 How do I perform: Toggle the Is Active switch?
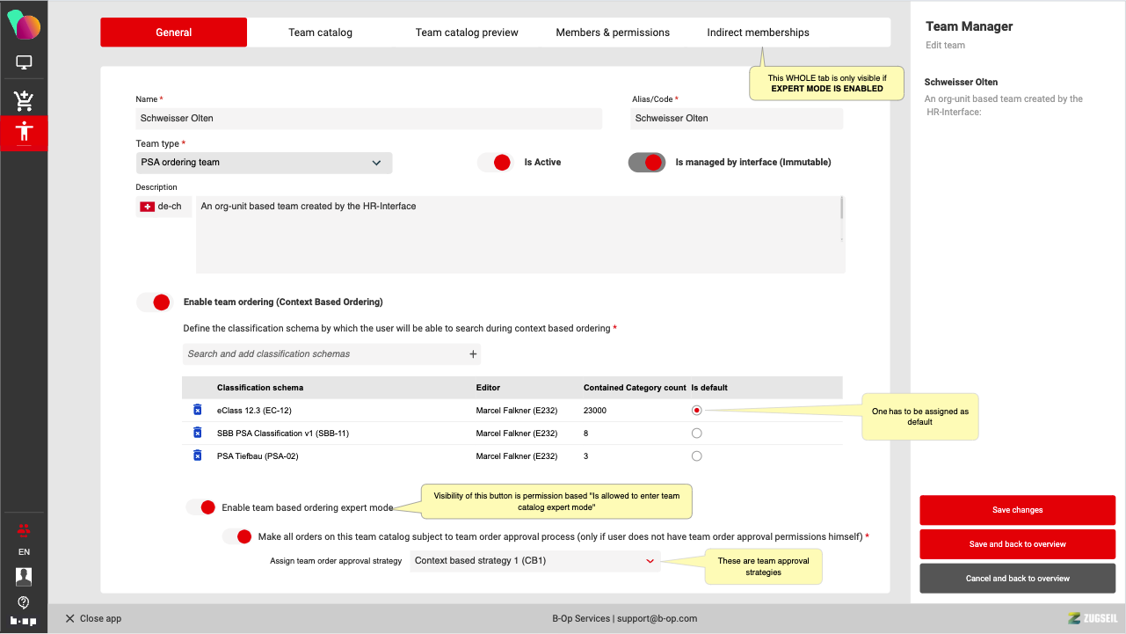[494, 163]
